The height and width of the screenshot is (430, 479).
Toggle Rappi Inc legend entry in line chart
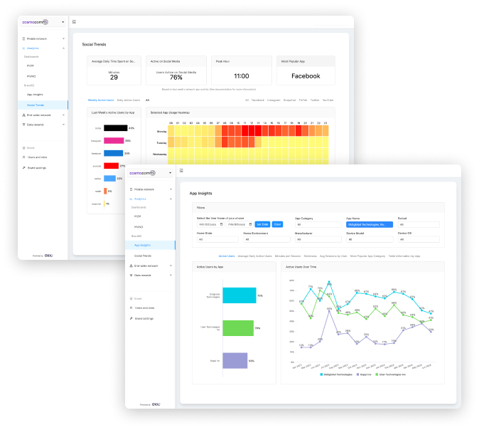pyautogui.click(x=364, y=374)
